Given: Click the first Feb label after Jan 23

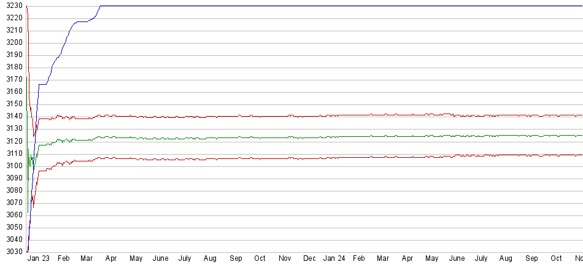Looking at the screenshot, I should (x=63, y=259).
